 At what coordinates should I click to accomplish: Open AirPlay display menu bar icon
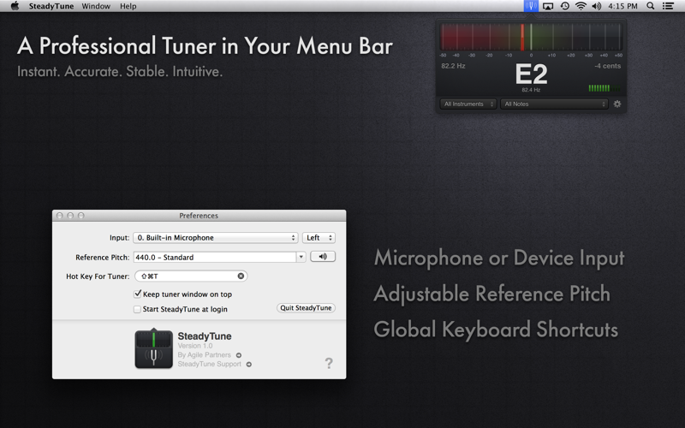[548, 6]
